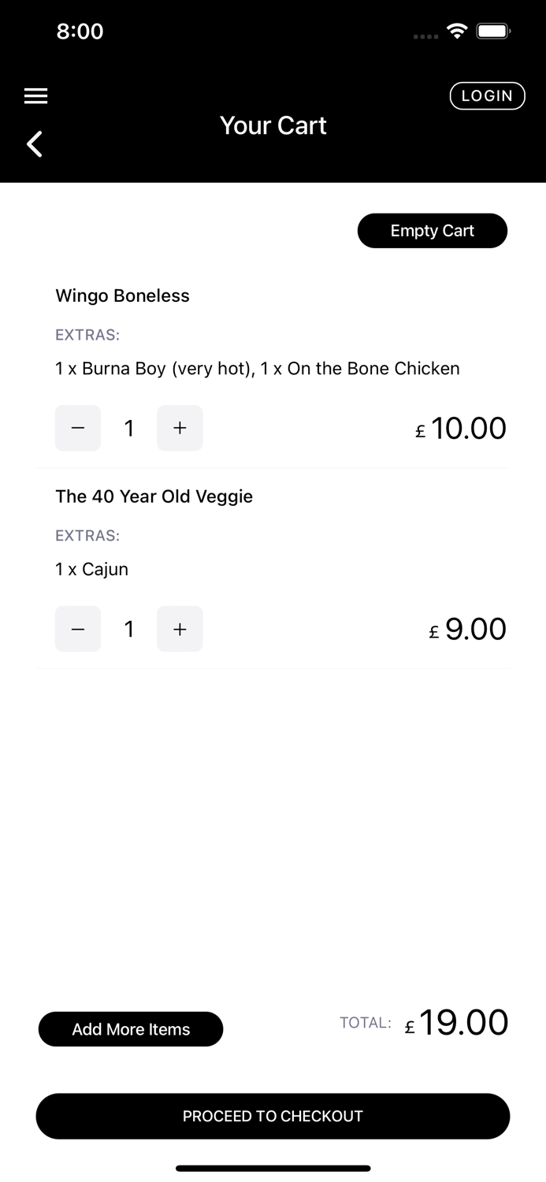Tap the Wingo Boneless extras description
Viewport: 546px width, 1182px height.
point(257,368)
